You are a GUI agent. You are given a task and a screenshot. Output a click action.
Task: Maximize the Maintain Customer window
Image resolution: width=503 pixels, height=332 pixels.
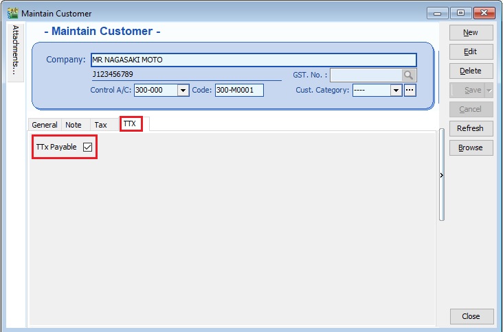coord(460,13)
